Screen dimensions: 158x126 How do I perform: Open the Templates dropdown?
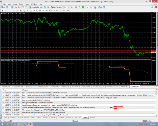(105, 7)
